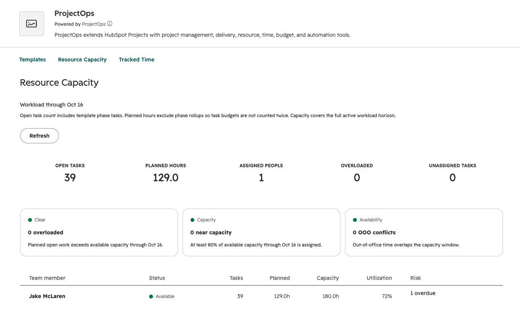
Task: Click the 0 overloaded card title
Action: click(46, 232)
